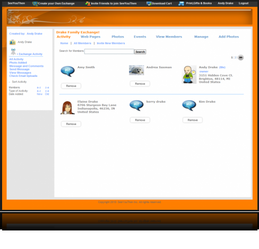
Task: Click the Logout link
Action: (244, 3)
